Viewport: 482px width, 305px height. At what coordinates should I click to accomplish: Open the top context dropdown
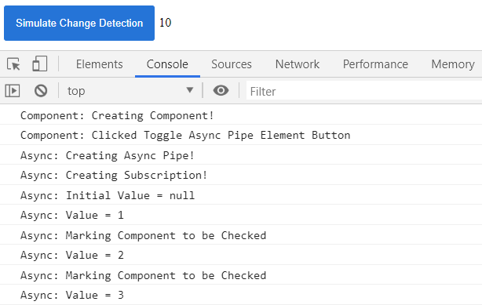[x=130, y=91]
